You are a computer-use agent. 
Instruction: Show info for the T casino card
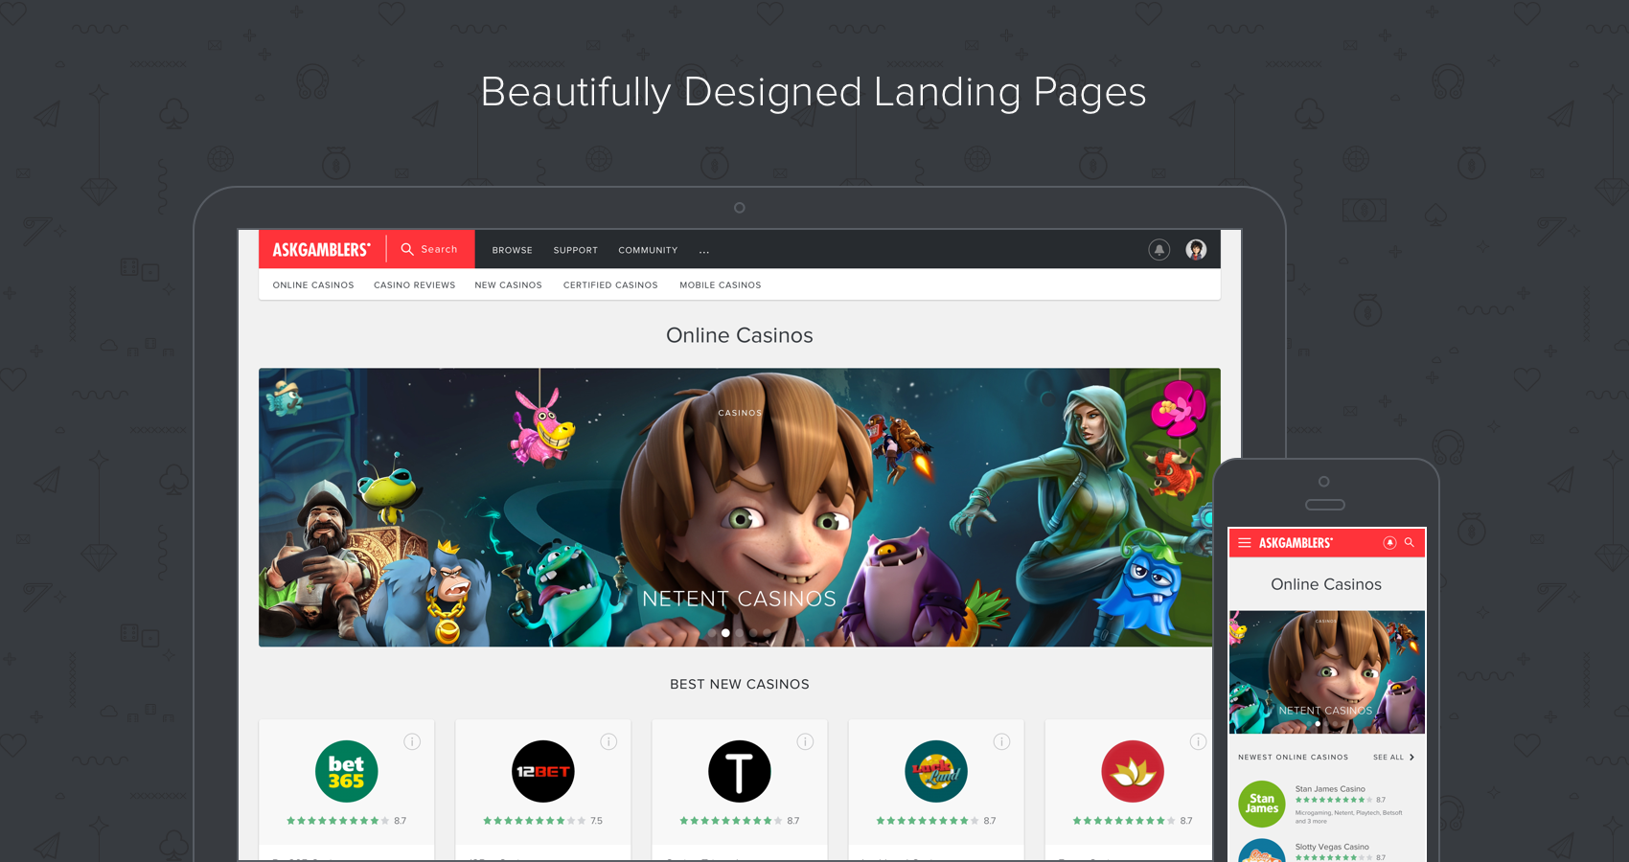coord(805,741)
